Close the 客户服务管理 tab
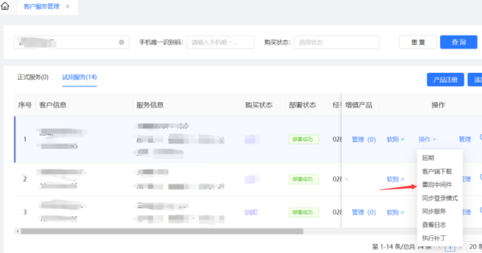This screenshot has height=253, width=482. coord(68,7)
